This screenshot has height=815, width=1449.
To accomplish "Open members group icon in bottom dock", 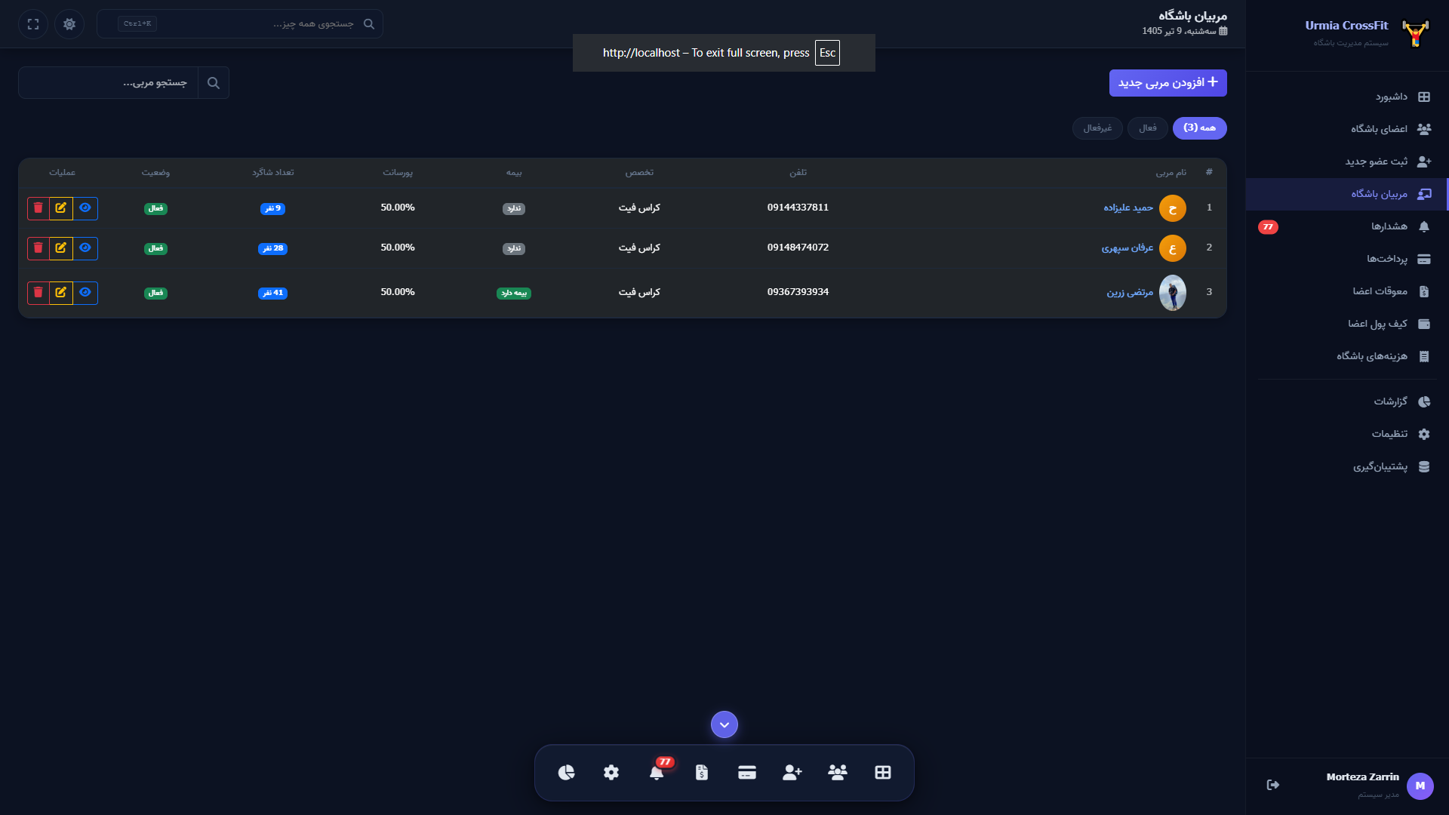I will (x=838, y=772).
